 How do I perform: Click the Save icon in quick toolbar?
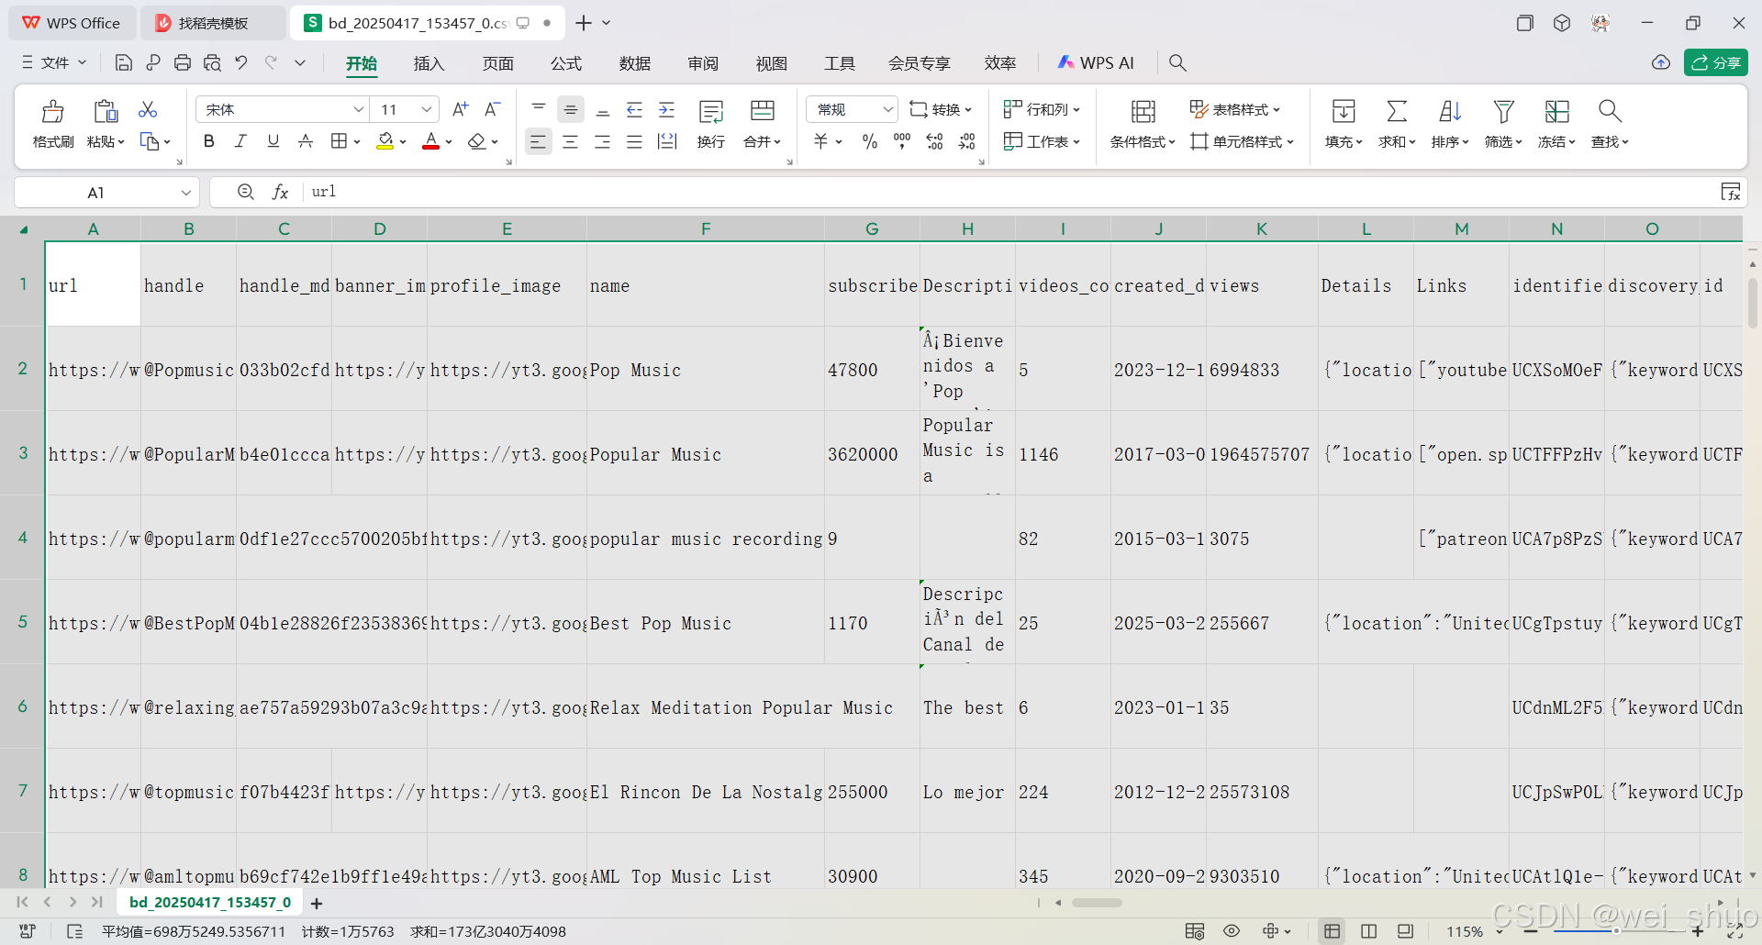tap(123, 62)
